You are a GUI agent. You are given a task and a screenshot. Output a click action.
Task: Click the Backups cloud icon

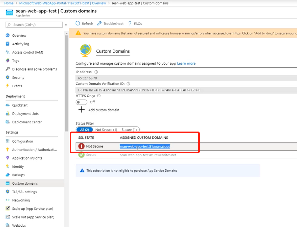coord(8,175)
